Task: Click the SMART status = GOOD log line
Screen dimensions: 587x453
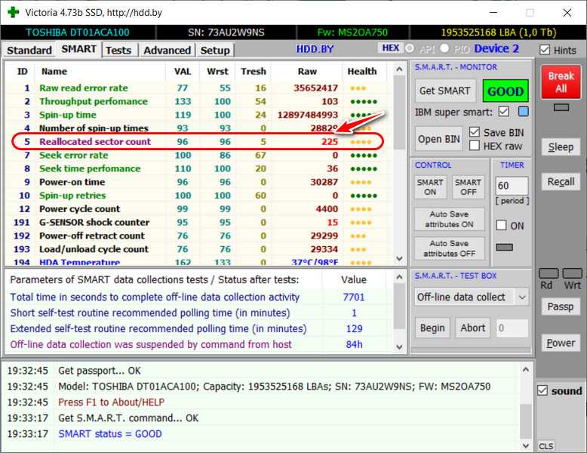Action: tap(110, 433)
